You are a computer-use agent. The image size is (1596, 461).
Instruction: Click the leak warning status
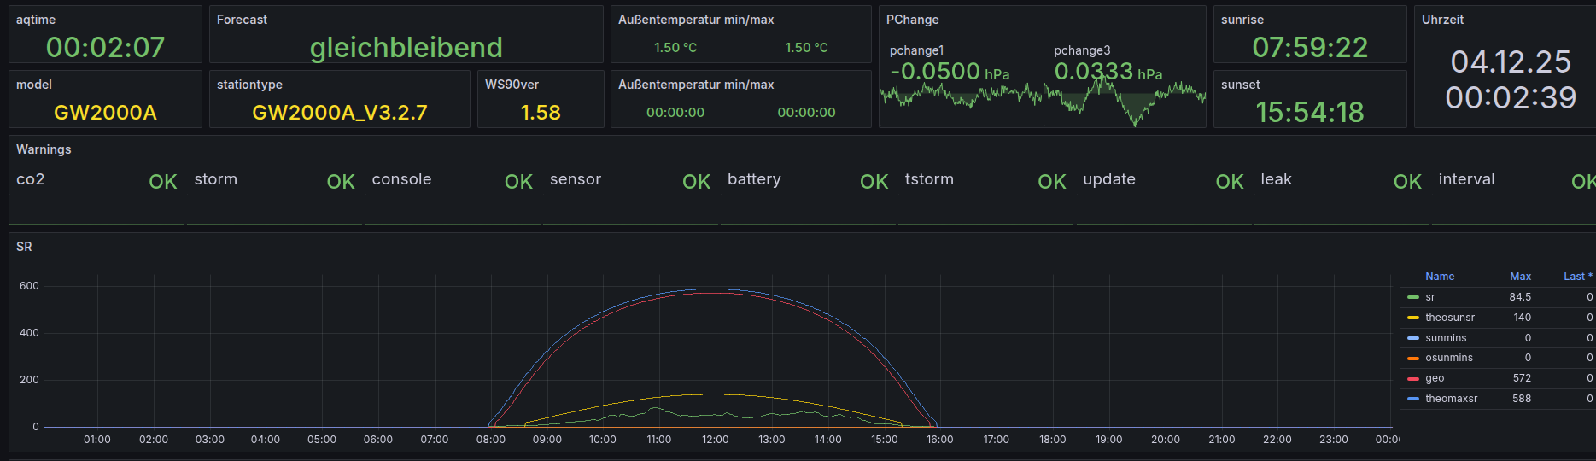tap(1407, 182)
